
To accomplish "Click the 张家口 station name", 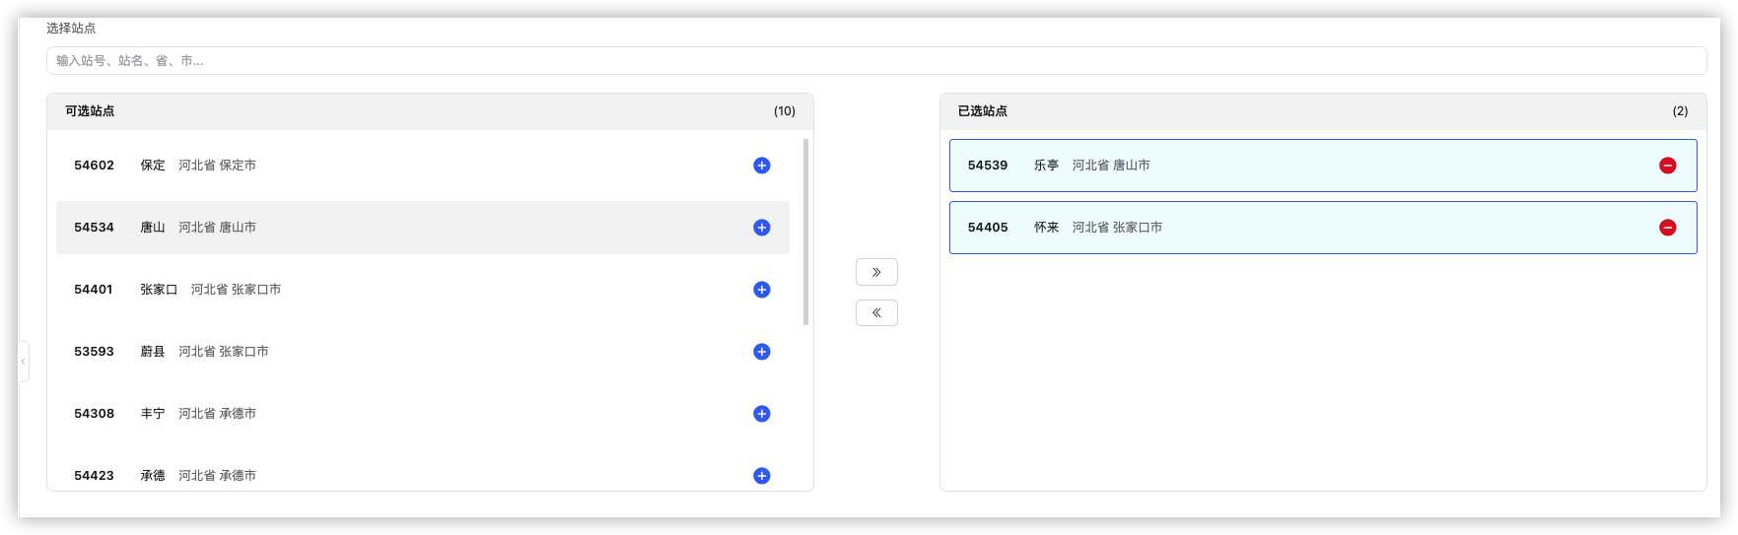I will (159, 290).
